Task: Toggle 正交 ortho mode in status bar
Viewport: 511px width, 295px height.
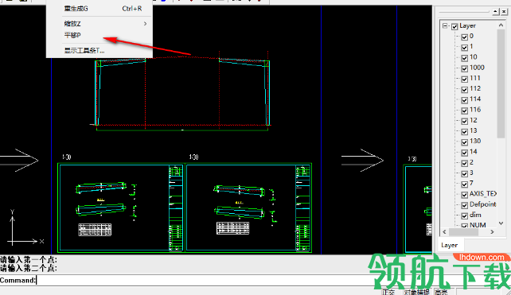Action: pyautogui.click(x=388, y=292)
